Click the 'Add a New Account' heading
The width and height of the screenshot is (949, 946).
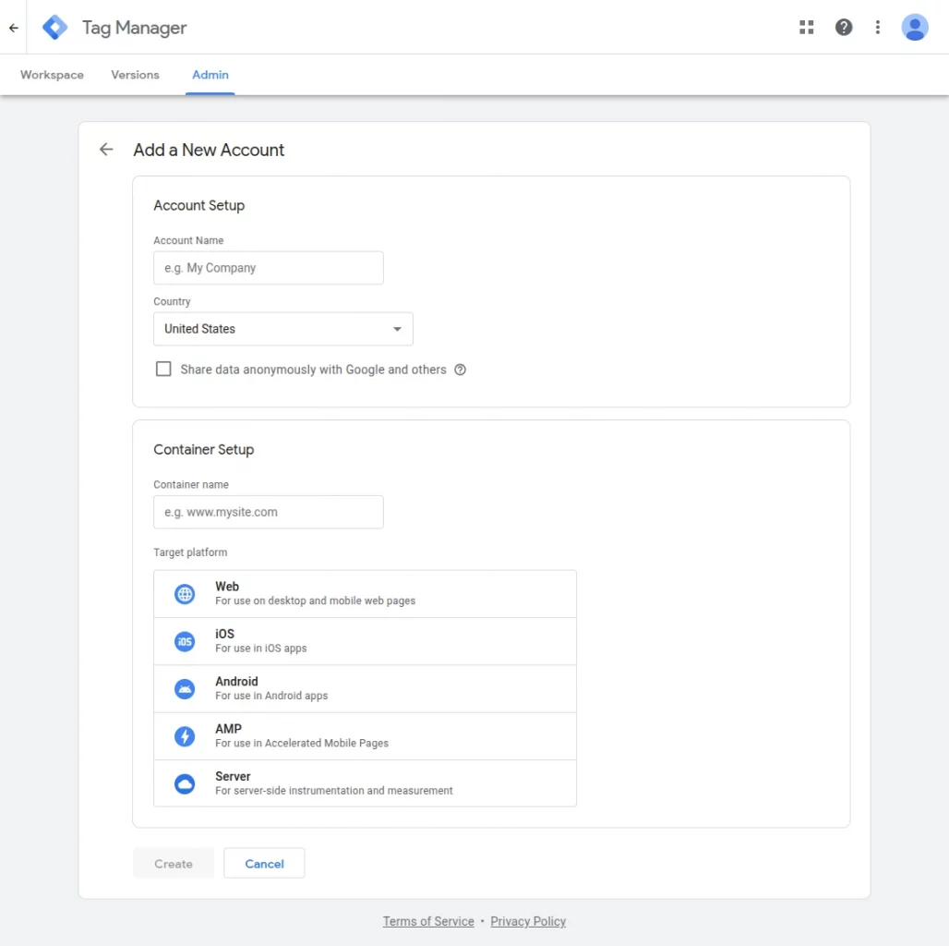[x=209, y=150]
